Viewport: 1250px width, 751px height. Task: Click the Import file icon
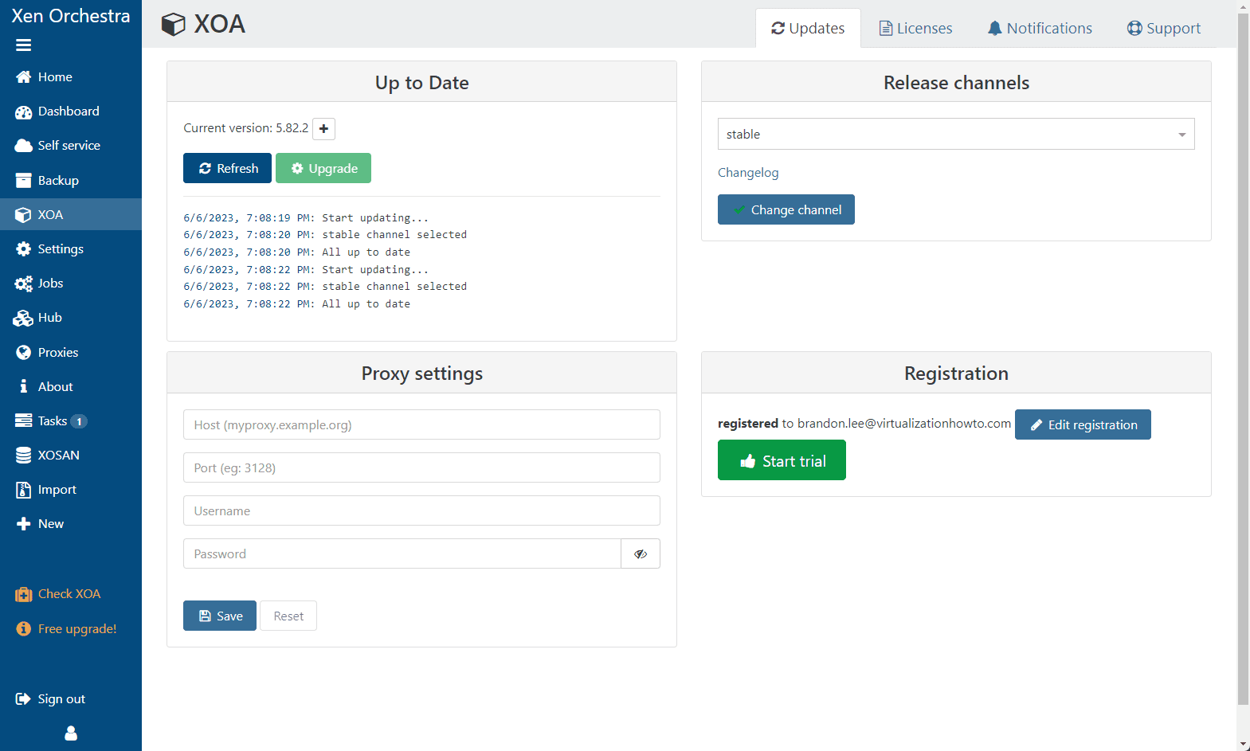point(23,490)
